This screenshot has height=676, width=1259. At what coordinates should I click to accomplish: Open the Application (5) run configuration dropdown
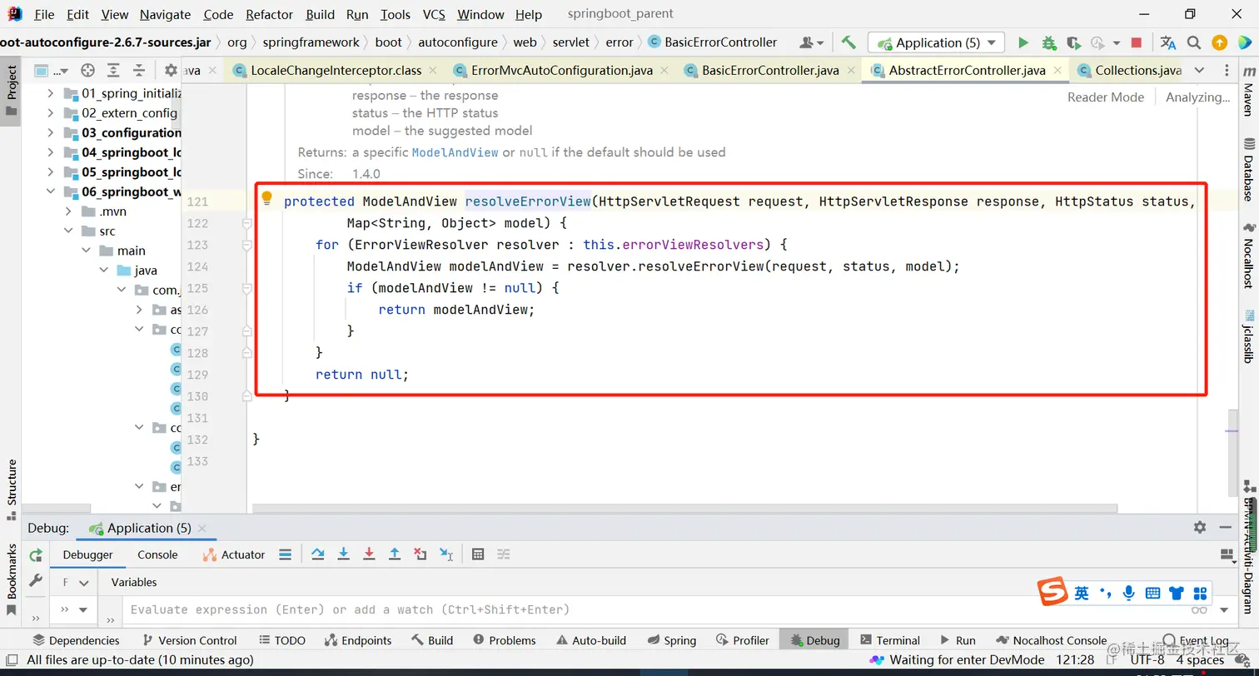(x=936, y=42)
